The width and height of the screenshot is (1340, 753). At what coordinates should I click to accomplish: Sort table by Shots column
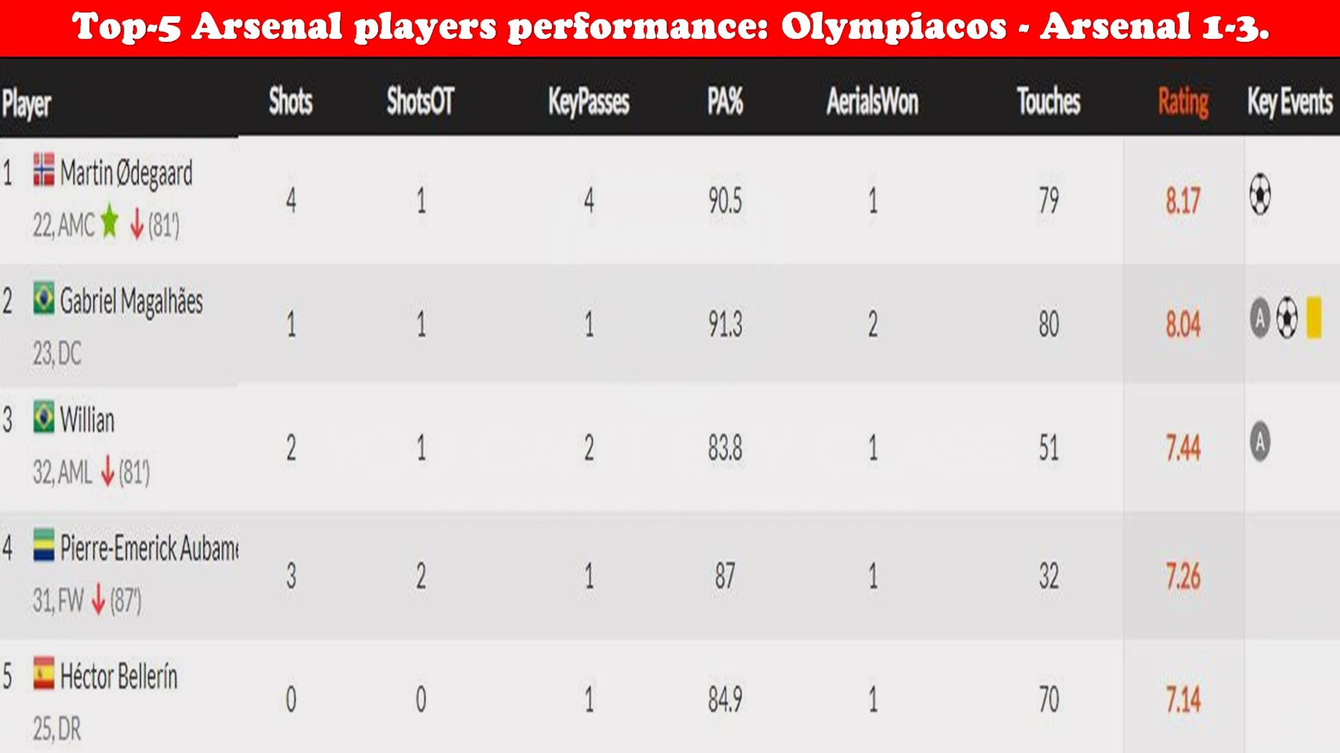pyautogui.click(x=290, y=101)
